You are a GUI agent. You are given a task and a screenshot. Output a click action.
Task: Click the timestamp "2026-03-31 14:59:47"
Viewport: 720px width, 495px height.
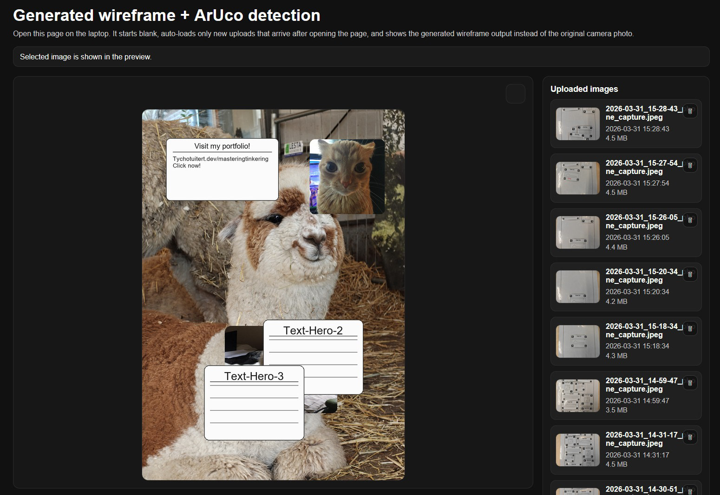point(637,401)
